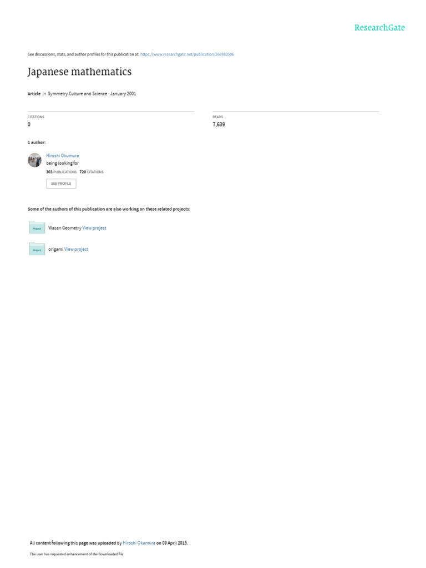The image size is (426, 568).
Task: Click the 303 publications count
Action: tap(61, 172)
